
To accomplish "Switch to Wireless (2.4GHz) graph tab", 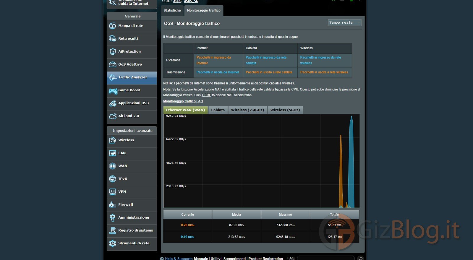I will click(247, 110).
